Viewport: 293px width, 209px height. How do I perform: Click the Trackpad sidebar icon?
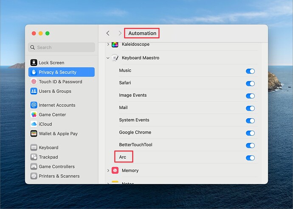[x=34, y=157]
